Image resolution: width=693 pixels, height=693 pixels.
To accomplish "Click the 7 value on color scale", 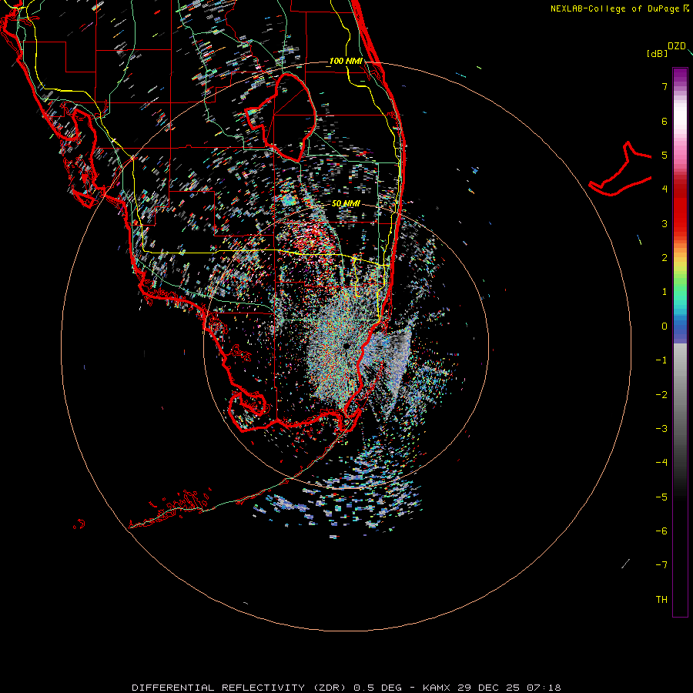I will tap(665, 86).
